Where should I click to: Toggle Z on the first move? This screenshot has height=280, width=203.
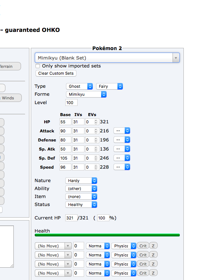click(153, 246)
